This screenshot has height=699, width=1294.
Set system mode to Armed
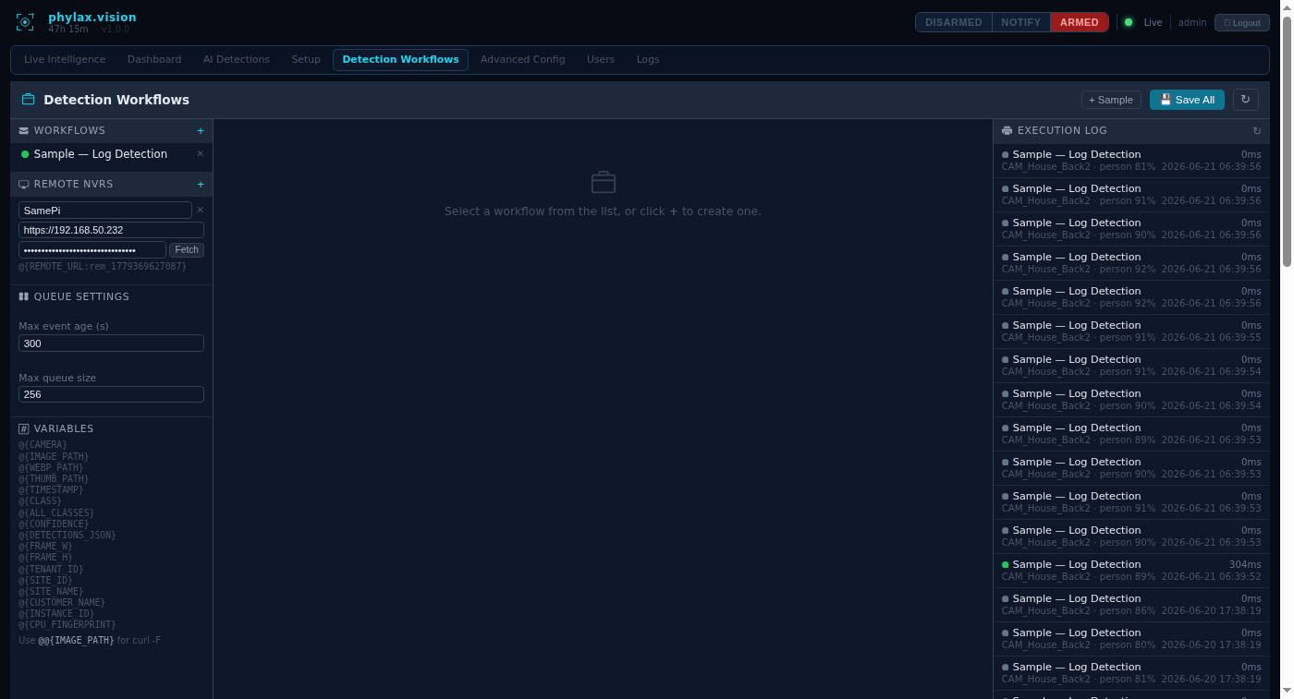[x=1080, y=22]
